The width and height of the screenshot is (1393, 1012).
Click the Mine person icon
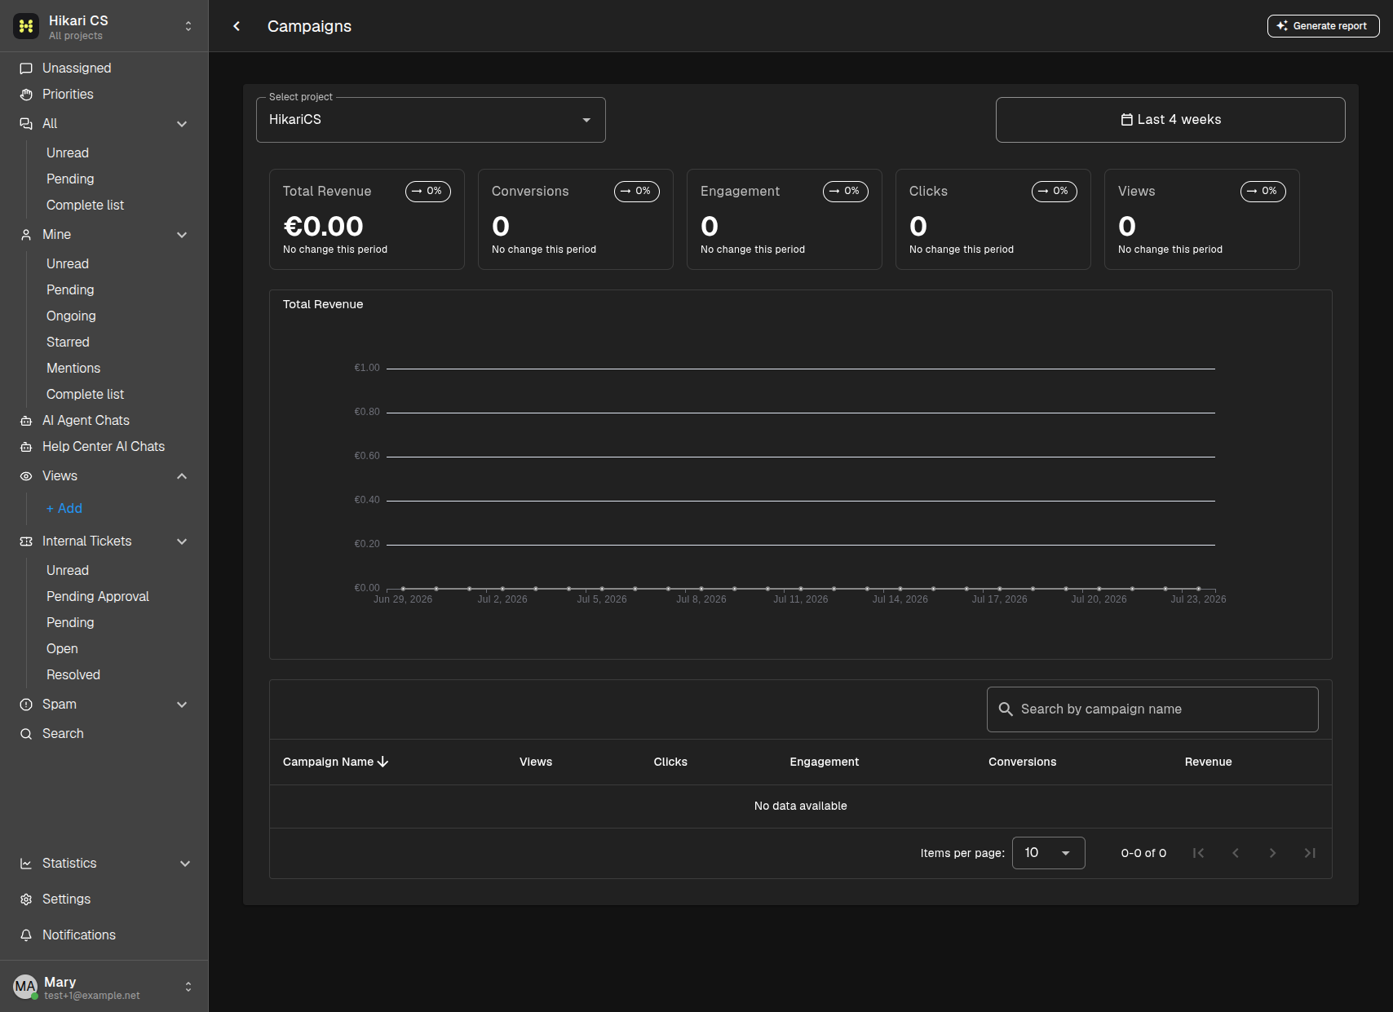26,235
